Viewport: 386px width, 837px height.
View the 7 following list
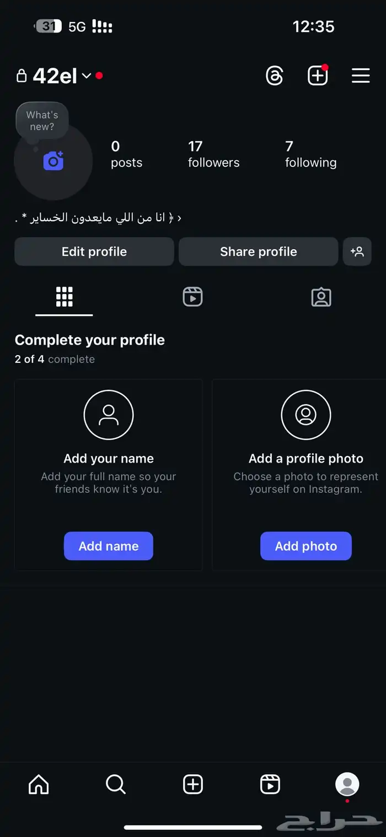point(310,154)
